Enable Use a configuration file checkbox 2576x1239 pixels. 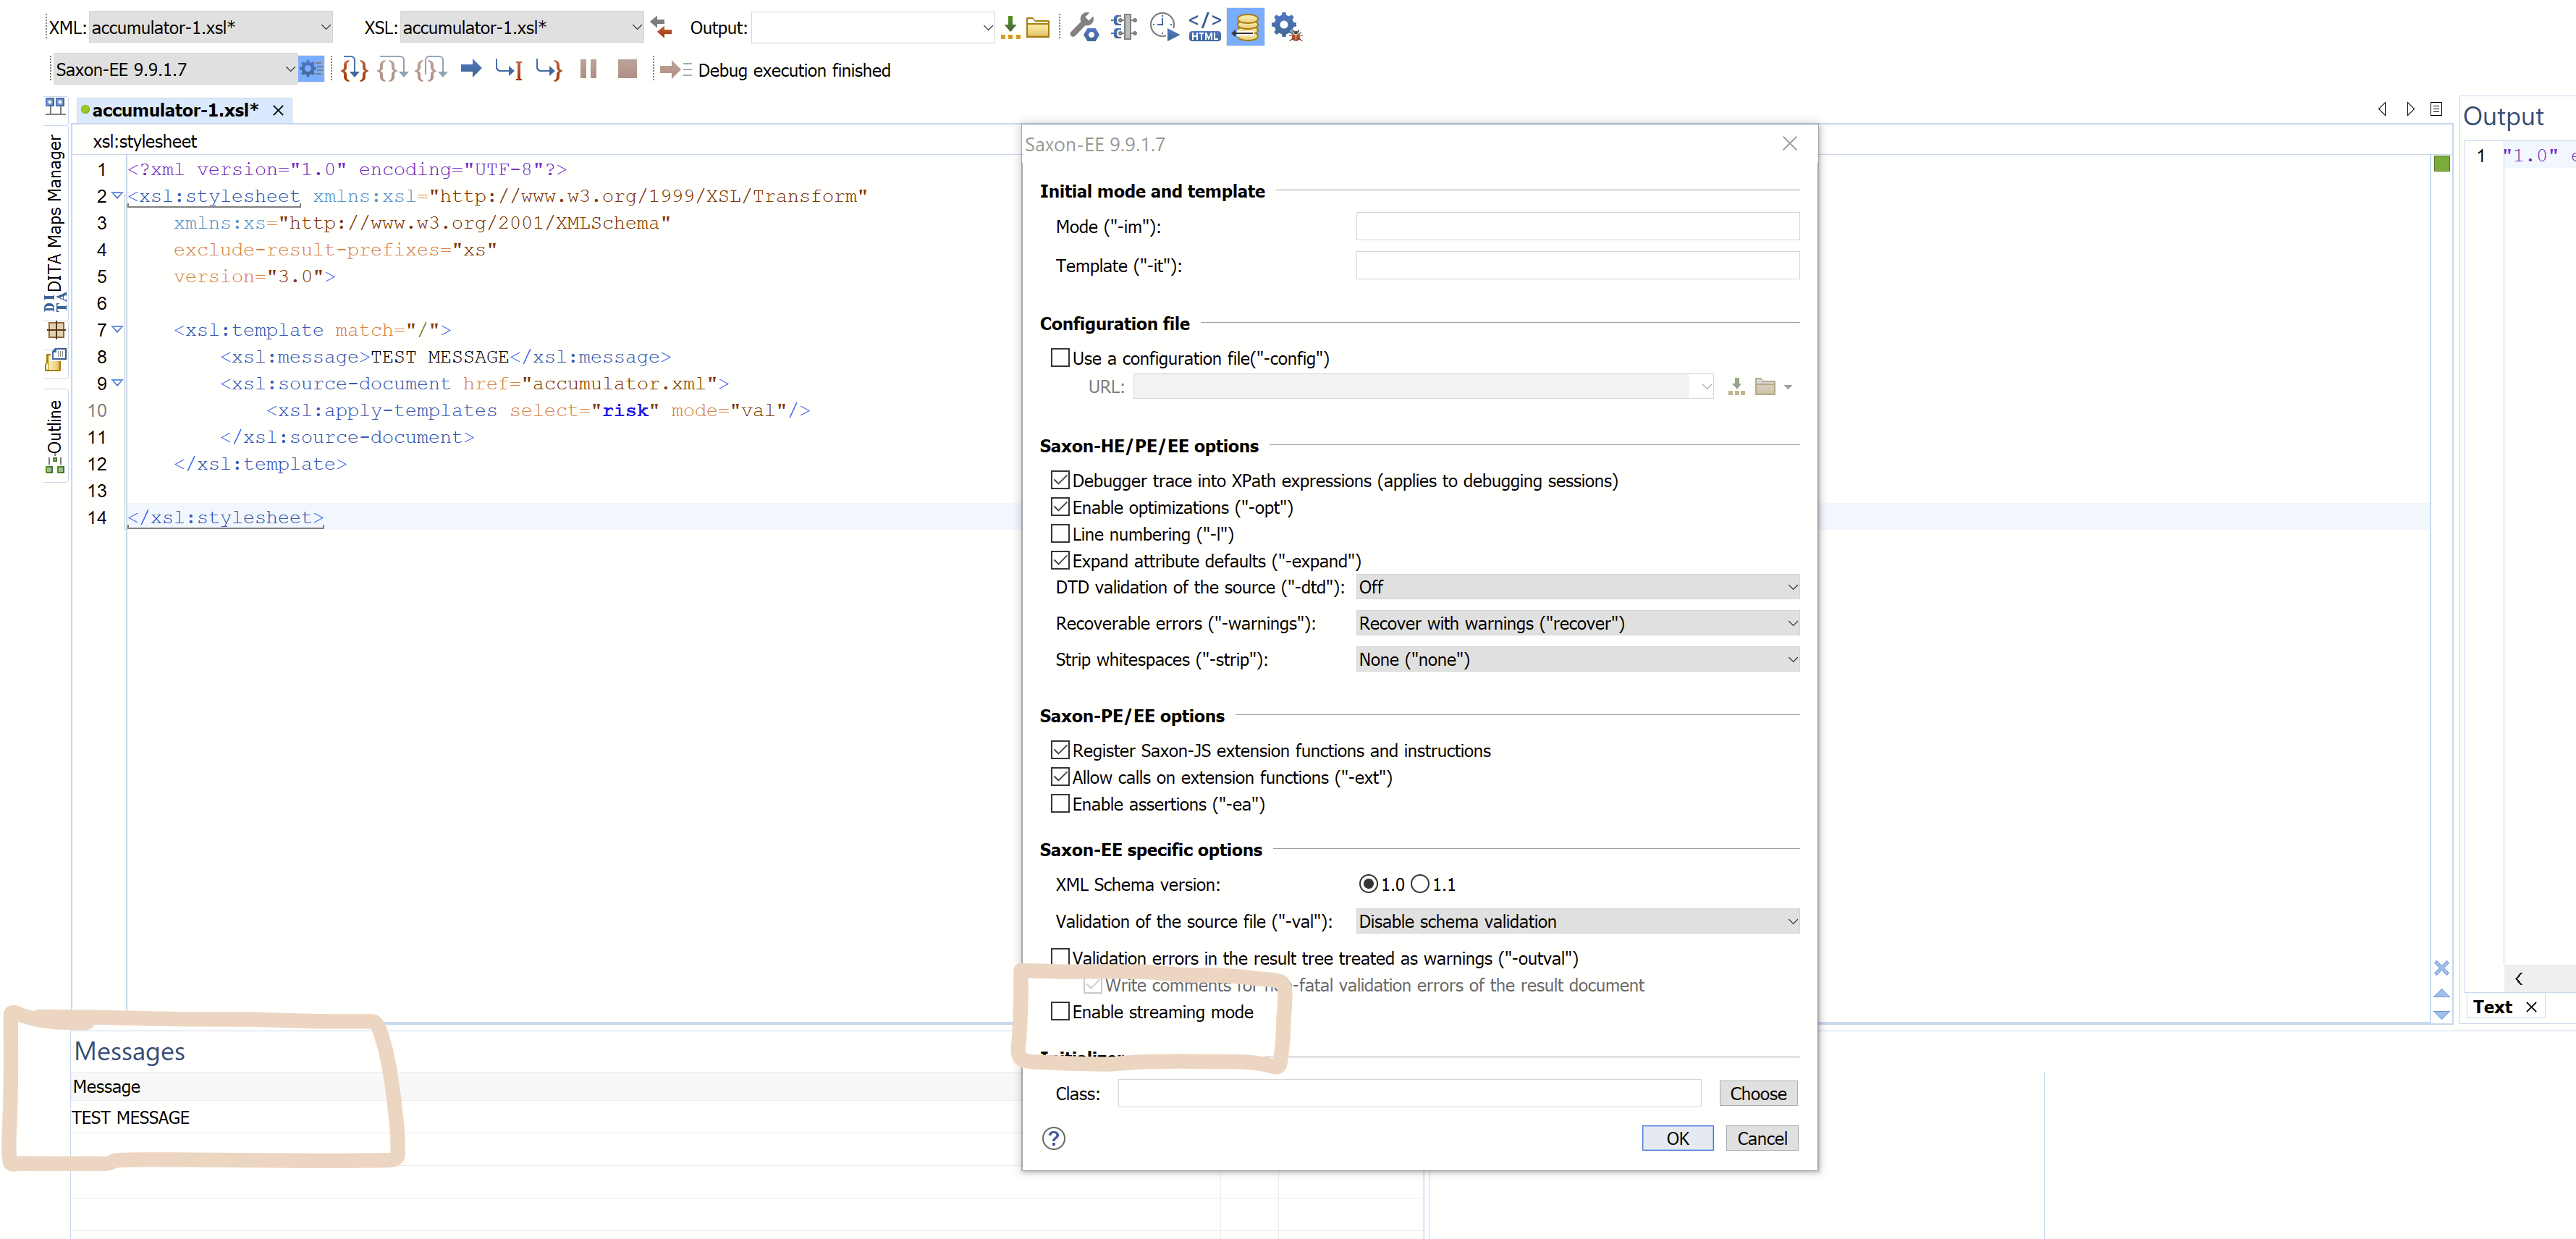[x=1060, y=358]
